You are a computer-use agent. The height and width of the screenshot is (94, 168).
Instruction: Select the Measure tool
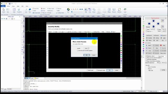point(114,10)
